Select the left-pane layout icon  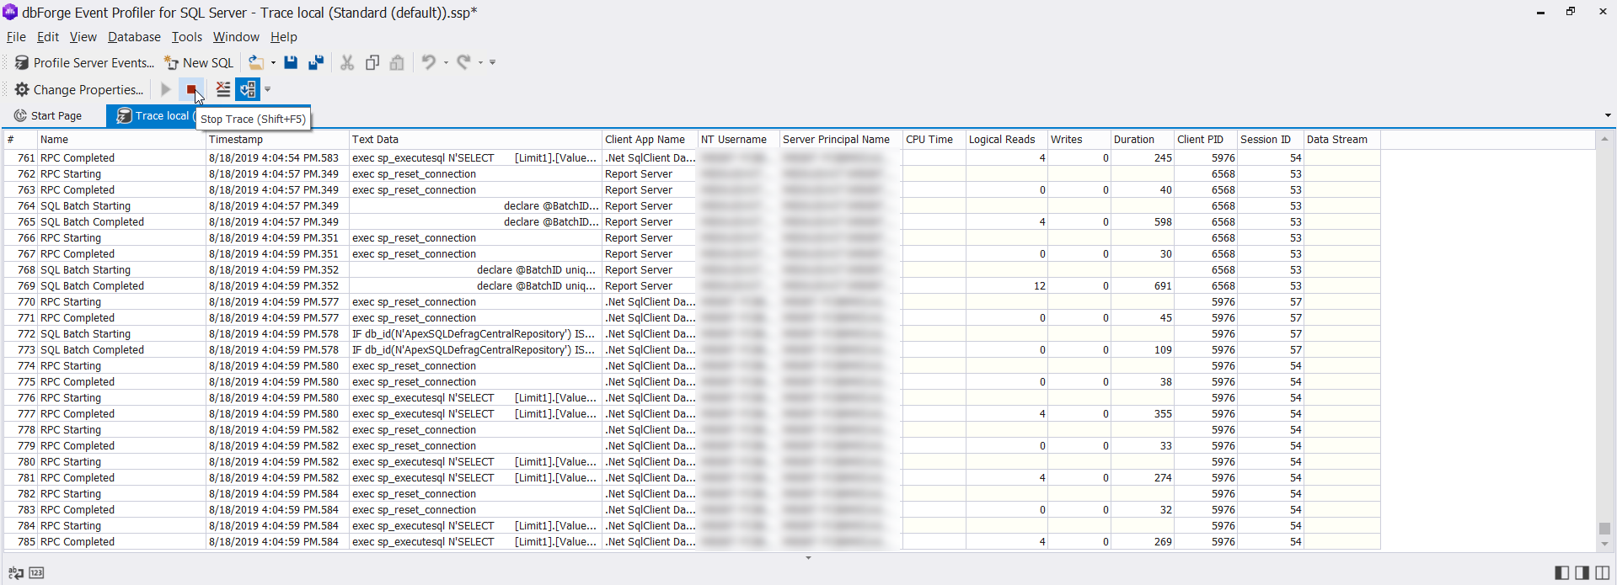1561,573
